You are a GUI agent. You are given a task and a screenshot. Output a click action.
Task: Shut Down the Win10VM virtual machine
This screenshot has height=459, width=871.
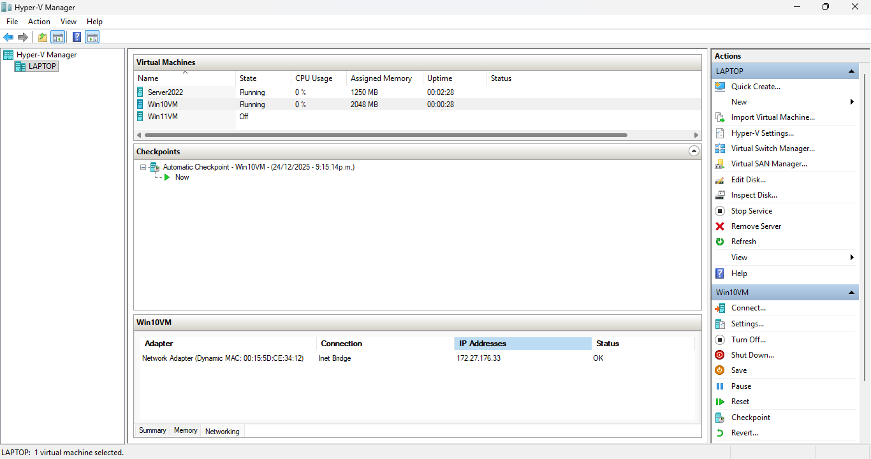point(752,355)
